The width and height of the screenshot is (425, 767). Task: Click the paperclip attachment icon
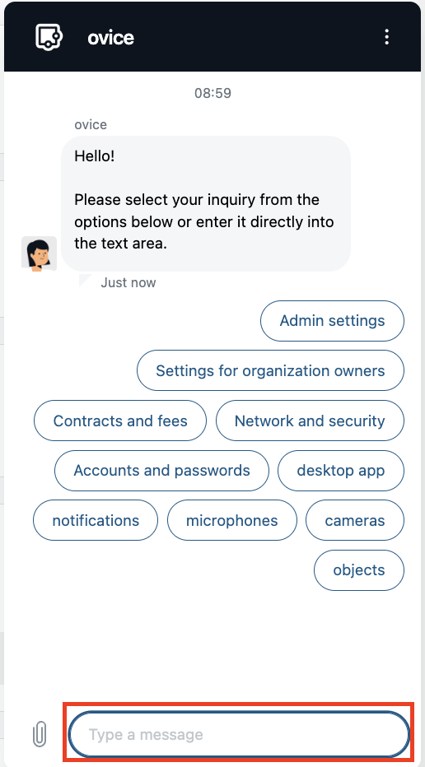[x=40, y=734]
